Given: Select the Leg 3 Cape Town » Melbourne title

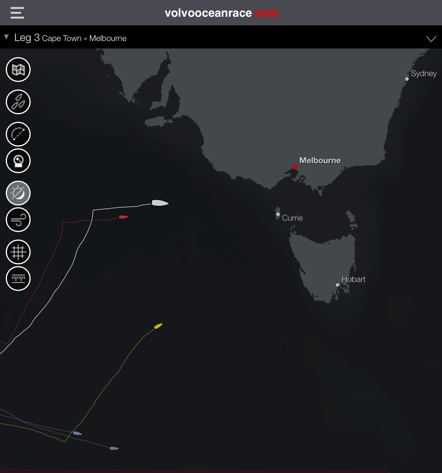Looking at the screenshot, I should click(70, 38).
